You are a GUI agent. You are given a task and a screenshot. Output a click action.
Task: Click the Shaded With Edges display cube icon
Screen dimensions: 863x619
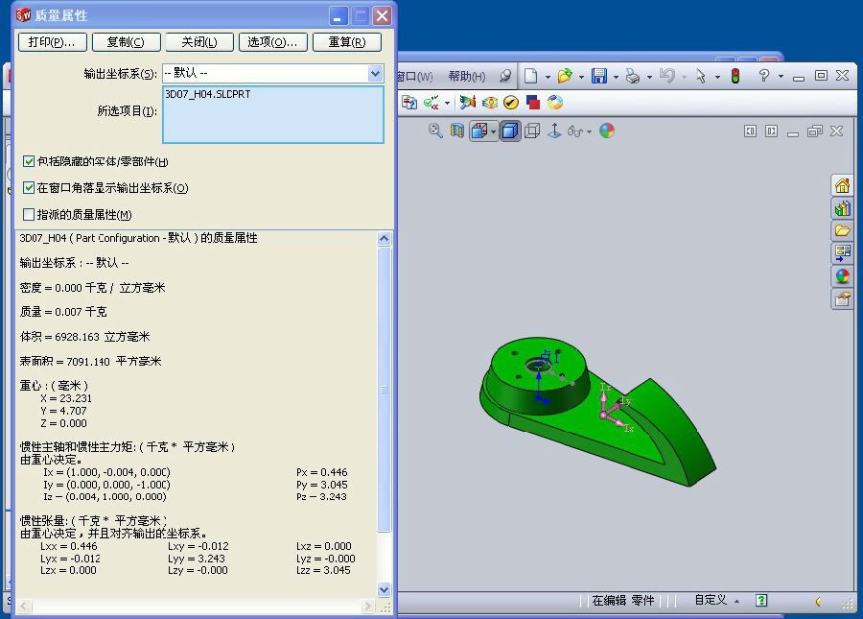[x=510, y=131]
